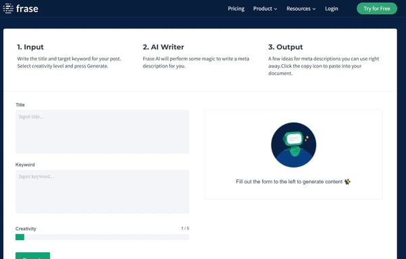The height and width of the screenshot is (259, 406).
Task: Click the "1. Input" heading
Action: pos(30,47)
